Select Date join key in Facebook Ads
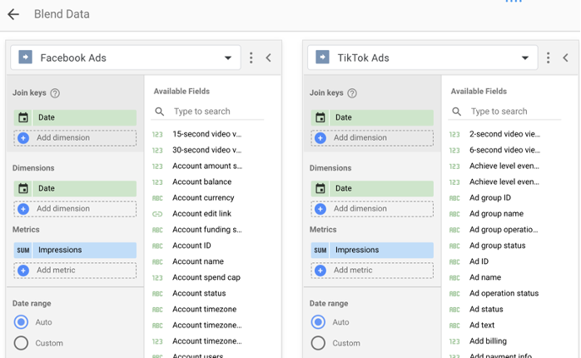 [75, 117]
